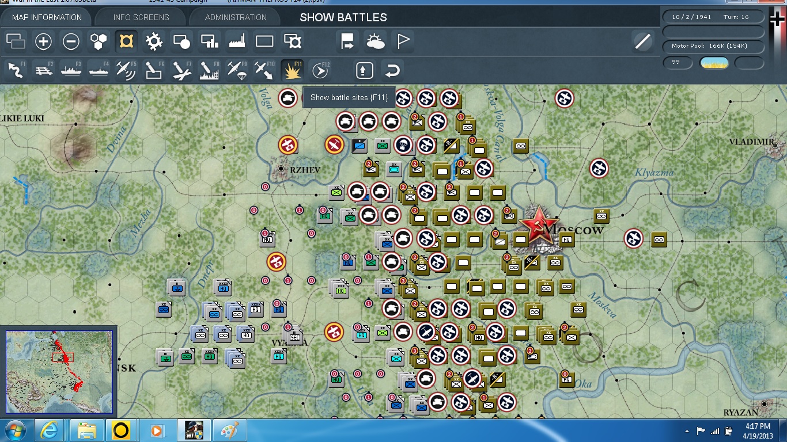787x442 pixels.
Task: Click the zoom out minus icon
Action: pyautogui.click(x=71, y=41)
